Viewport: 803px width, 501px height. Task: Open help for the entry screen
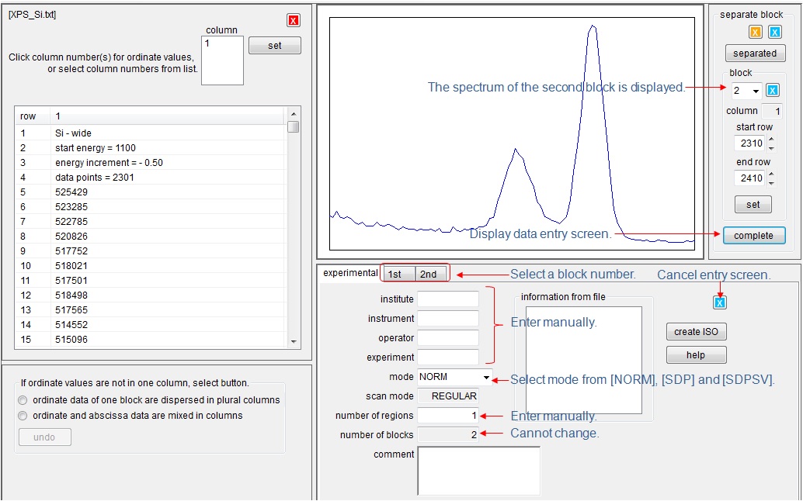tap(696, 355)
